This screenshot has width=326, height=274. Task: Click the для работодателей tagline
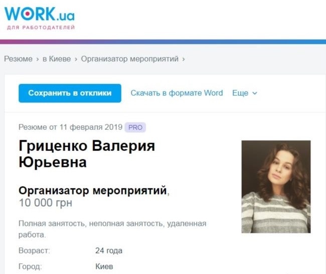tap(41, 28)
